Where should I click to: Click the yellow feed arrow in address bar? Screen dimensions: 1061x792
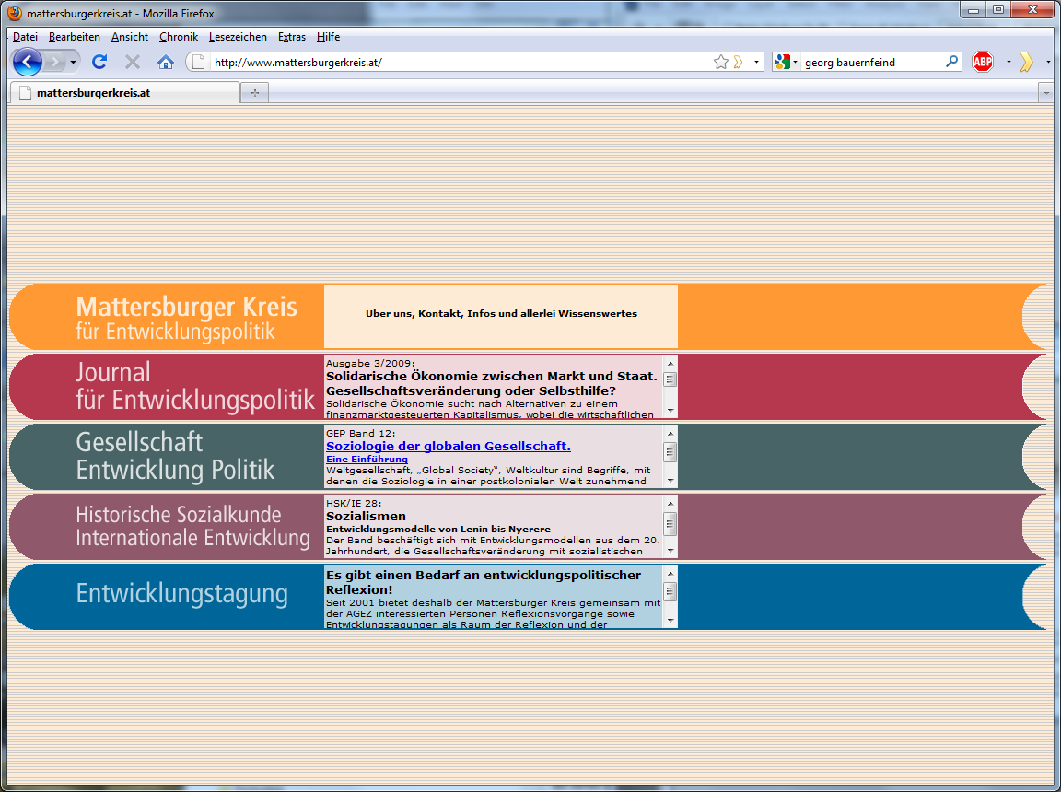point(739,63)
